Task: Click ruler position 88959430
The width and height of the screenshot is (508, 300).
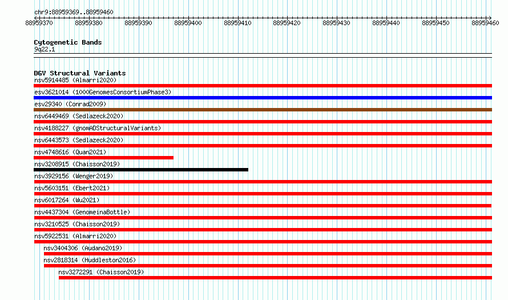Action: click(x=336, y=23)
